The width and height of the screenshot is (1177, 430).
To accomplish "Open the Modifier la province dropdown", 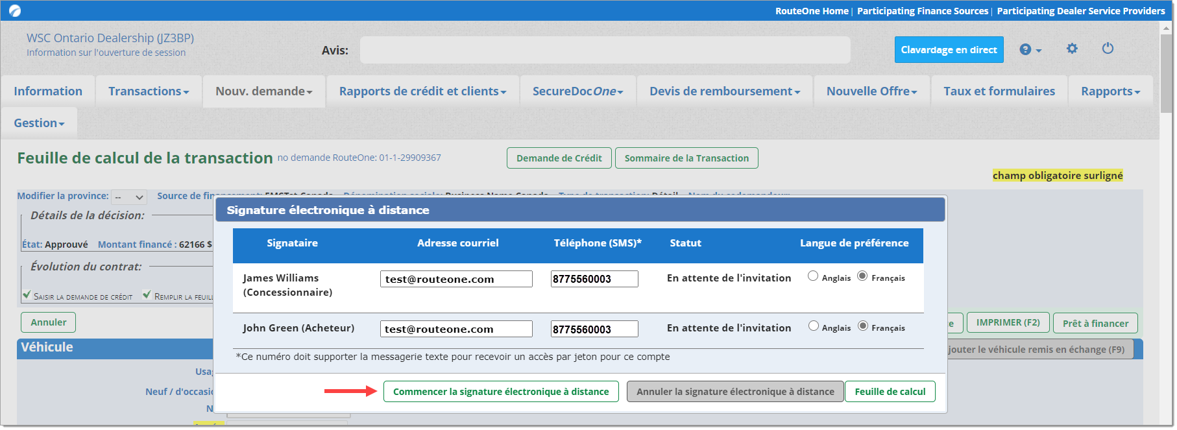I will [x=129, y=197].
